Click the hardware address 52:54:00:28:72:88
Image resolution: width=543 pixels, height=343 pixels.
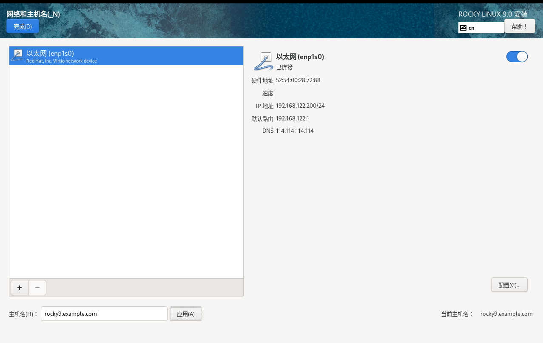coord(298,80)
